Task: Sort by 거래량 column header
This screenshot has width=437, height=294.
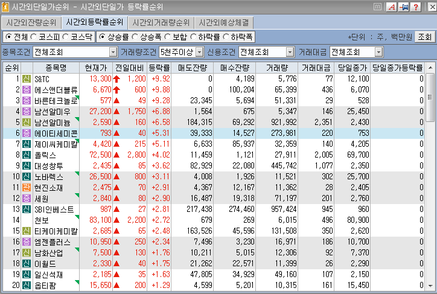Action: pyautogui.click(x=277, y=68)
